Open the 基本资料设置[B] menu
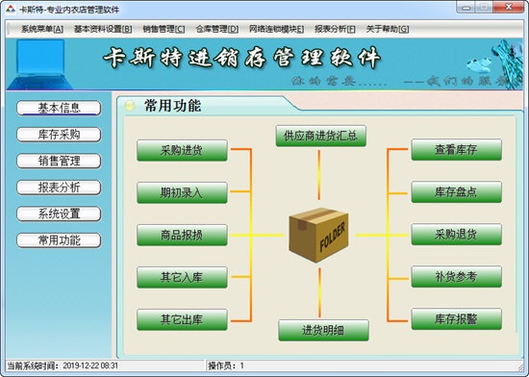Screen dimensions: 529x377 coord(103,29)
